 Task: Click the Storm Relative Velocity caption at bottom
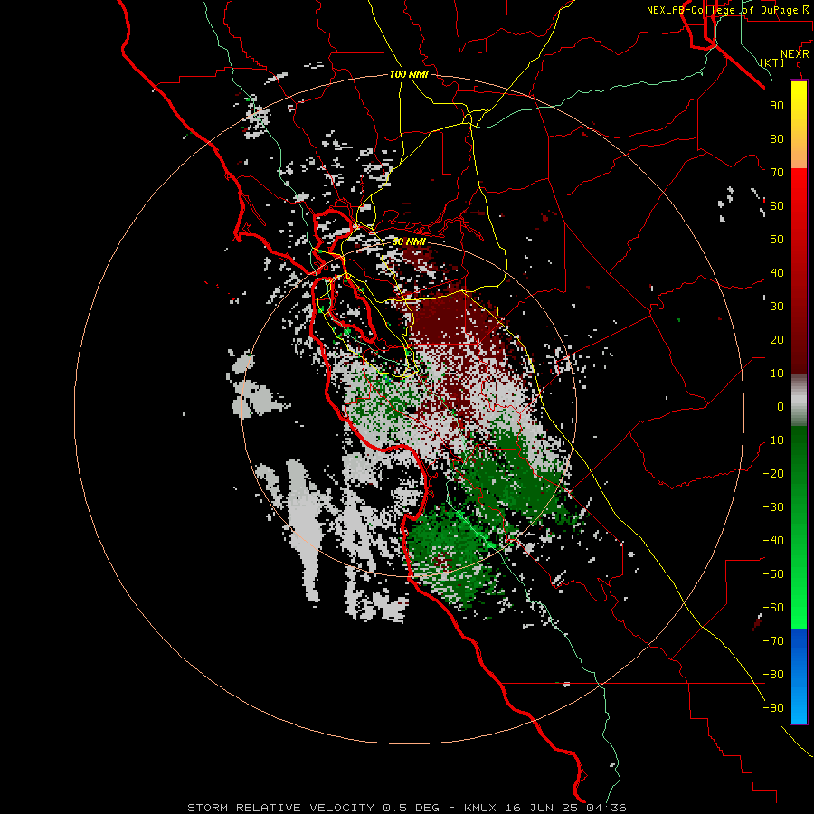click(x=406, y=808)
